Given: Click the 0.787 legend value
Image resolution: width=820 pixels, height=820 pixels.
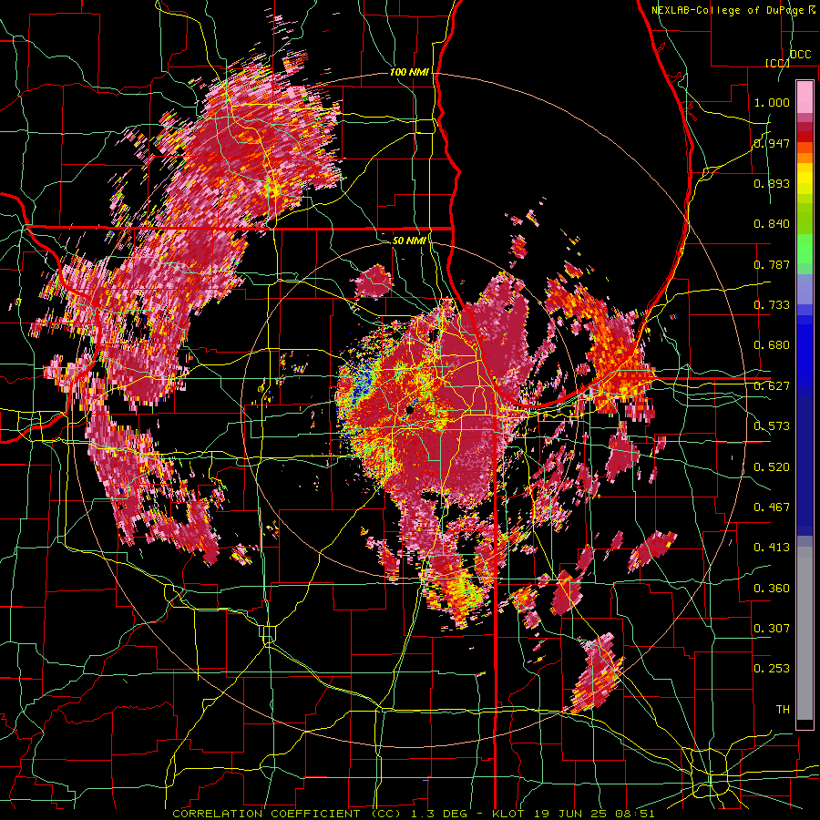Looking at the screenshot, I should [x=772, y=264].
